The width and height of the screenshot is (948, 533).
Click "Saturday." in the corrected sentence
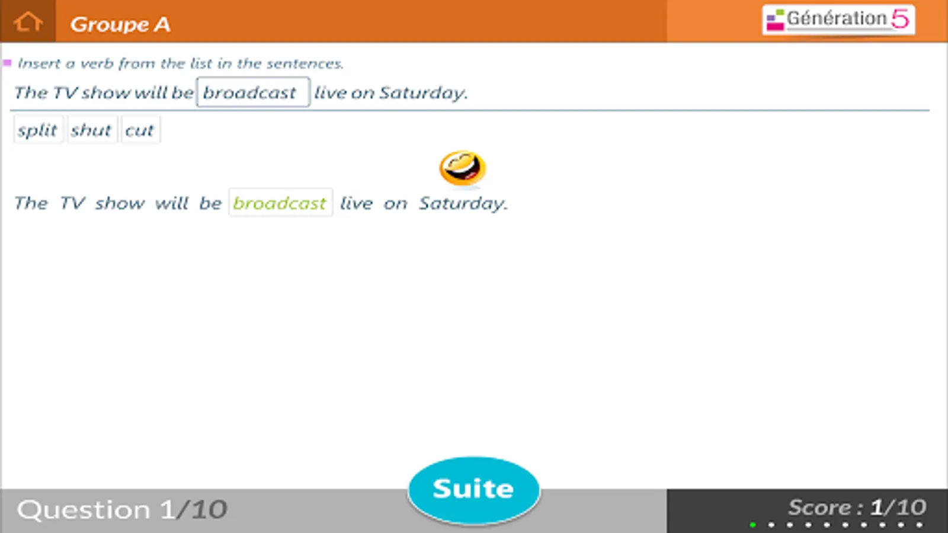(463, 204)
